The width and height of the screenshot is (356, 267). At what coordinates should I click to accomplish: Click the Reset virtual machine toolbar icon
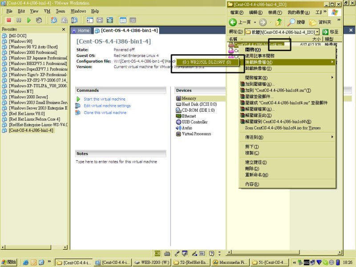(x=39, y=20)
